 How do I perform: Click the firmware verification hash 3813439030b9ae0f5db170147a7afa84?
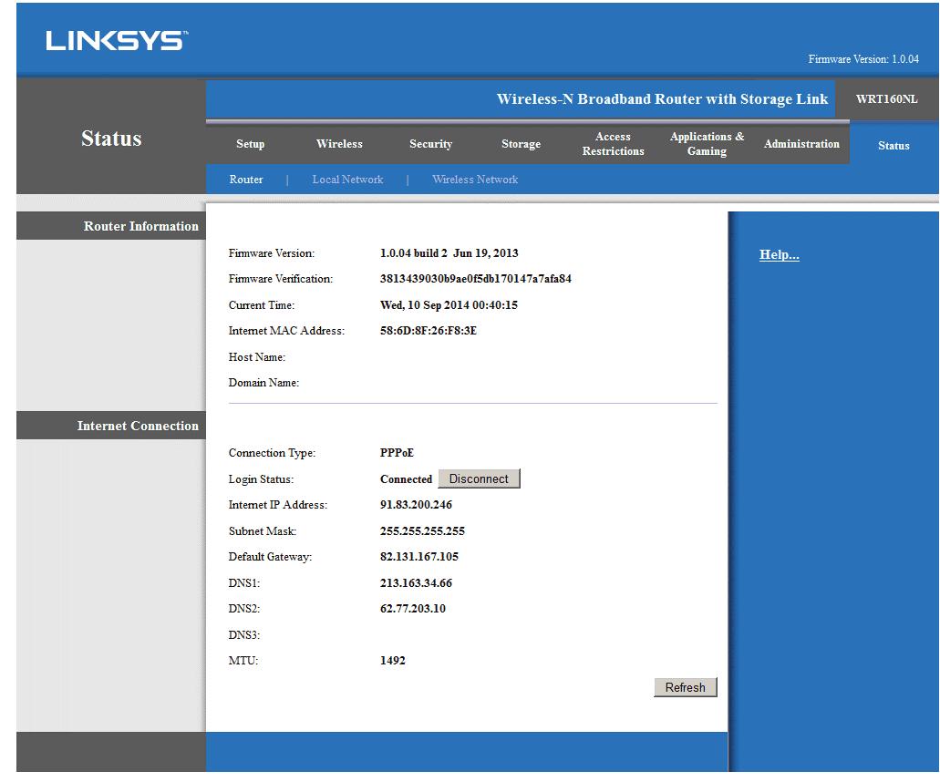pos(475,279)
